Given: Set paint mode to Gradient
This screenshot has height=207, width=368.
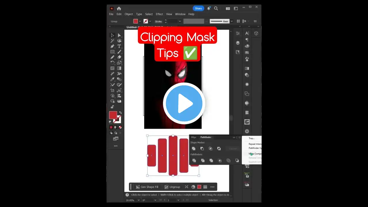Looking at the screenshot, I should (116, 127).
